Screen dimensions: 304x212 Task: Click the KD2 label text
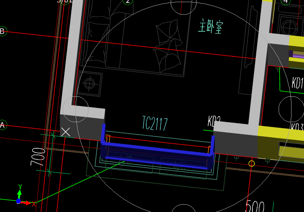214,121
